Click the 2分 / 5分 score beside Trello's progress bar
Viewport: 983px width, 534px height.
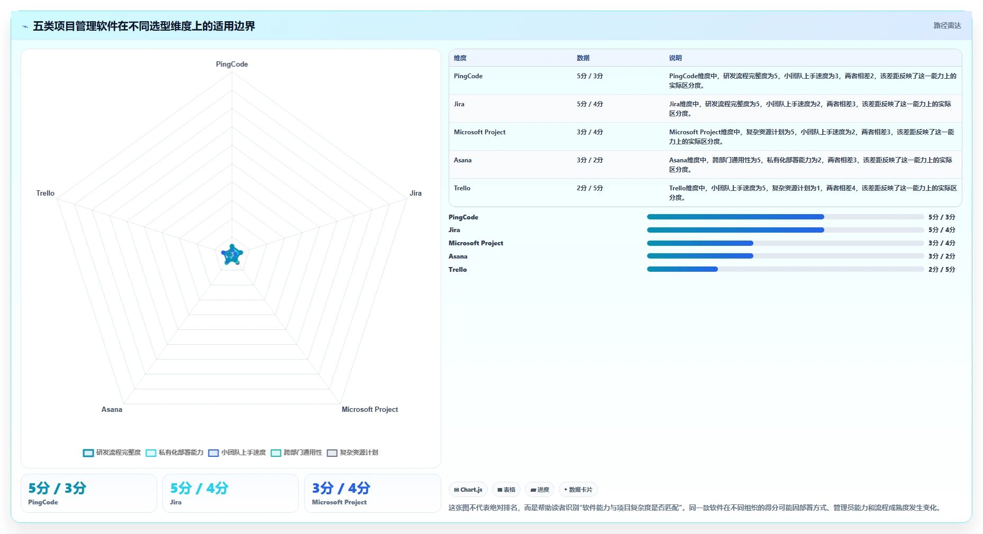pyautogui.click(x=942, y=270)
